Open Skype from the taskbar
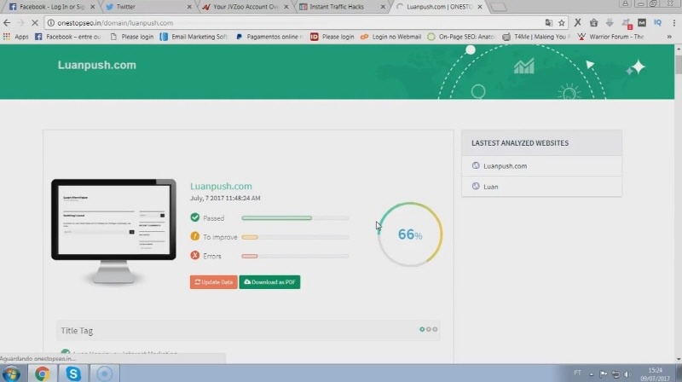This screenshot has width=682, height=382. point(73,373)
